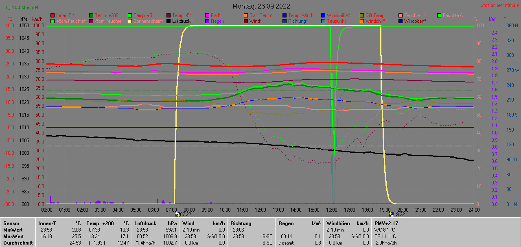
Task: Click the Innen-T. column header in table
Action: 48,223
